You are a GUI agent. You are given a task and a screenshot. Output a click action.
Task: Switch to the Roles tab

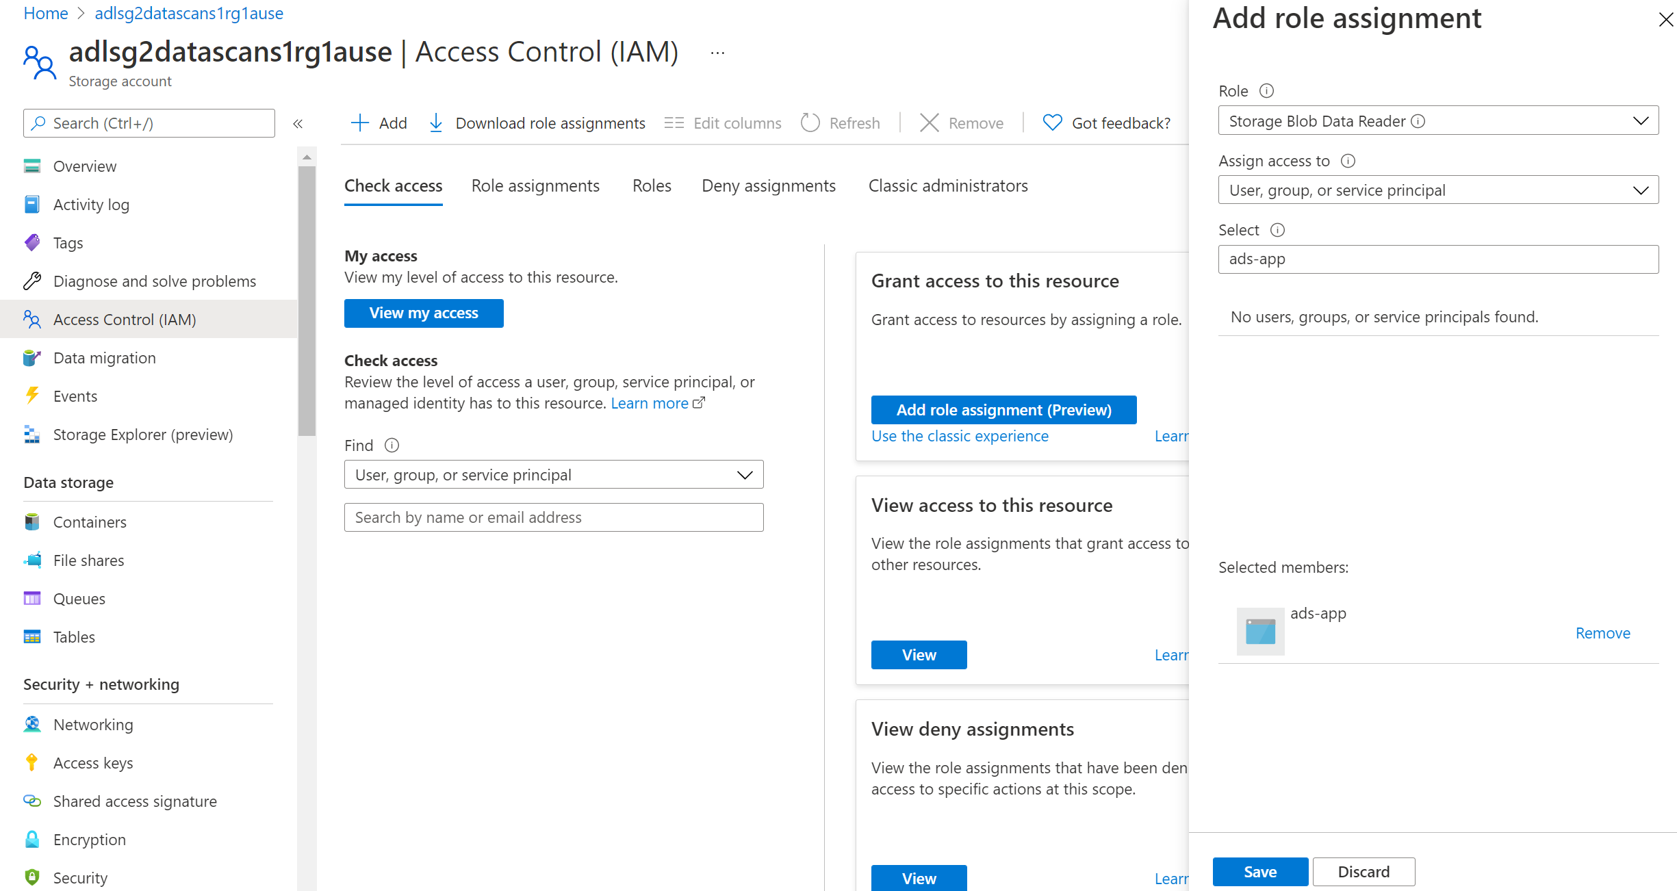pyautogui.click(x=652, y=185)
